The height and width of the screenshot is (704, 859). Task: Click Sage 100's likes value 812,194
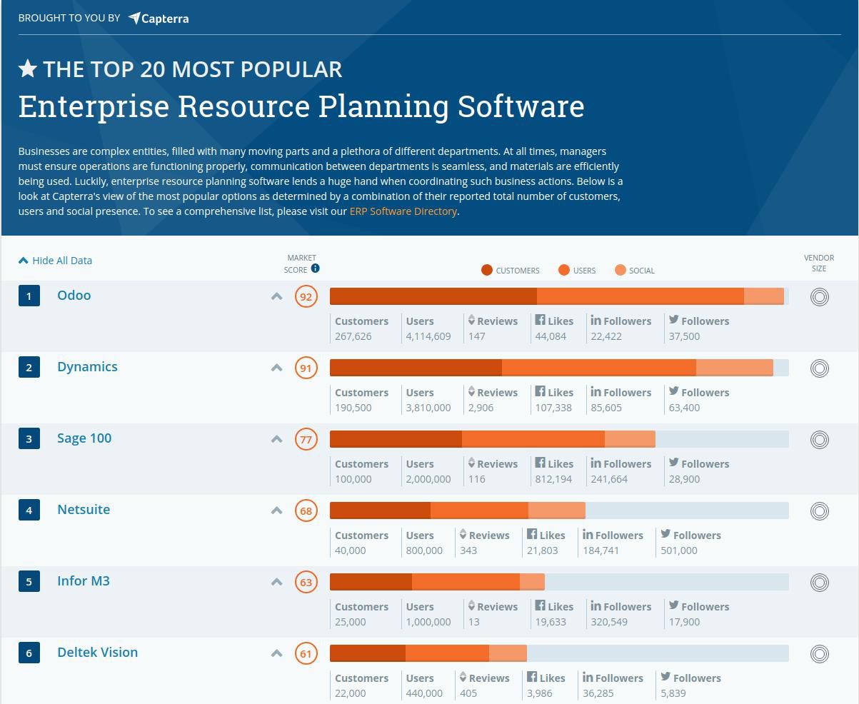click(554, 479)
